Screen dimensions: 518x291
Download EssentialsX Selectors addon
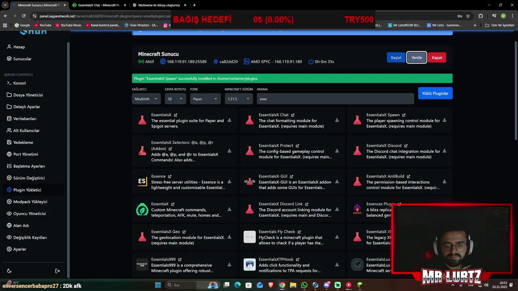coord(229,151)
